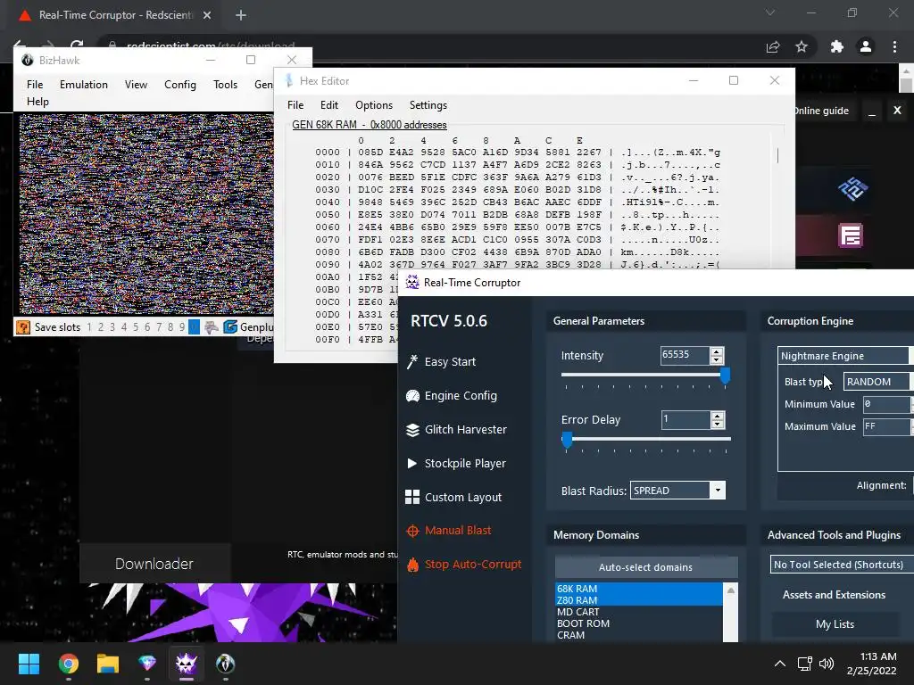Click the Chrome extensions puzzle icon
The image size is (914, 685).
click(837, 46)
